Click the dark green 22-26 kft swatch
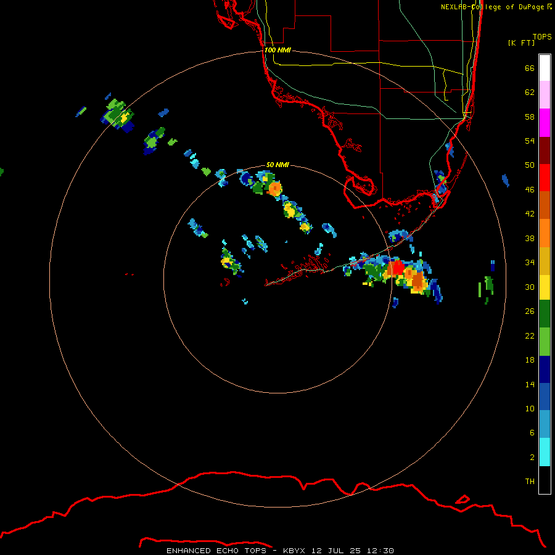The height and width of the screenshot is (555, 555). 545,314
